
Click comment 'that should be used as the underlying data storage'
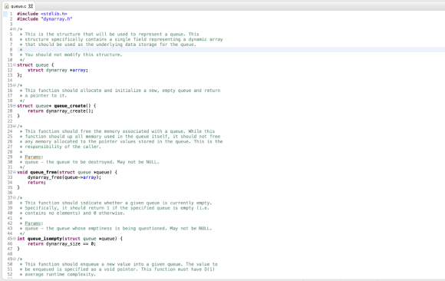pyautogui.click(x=91, y=45)
